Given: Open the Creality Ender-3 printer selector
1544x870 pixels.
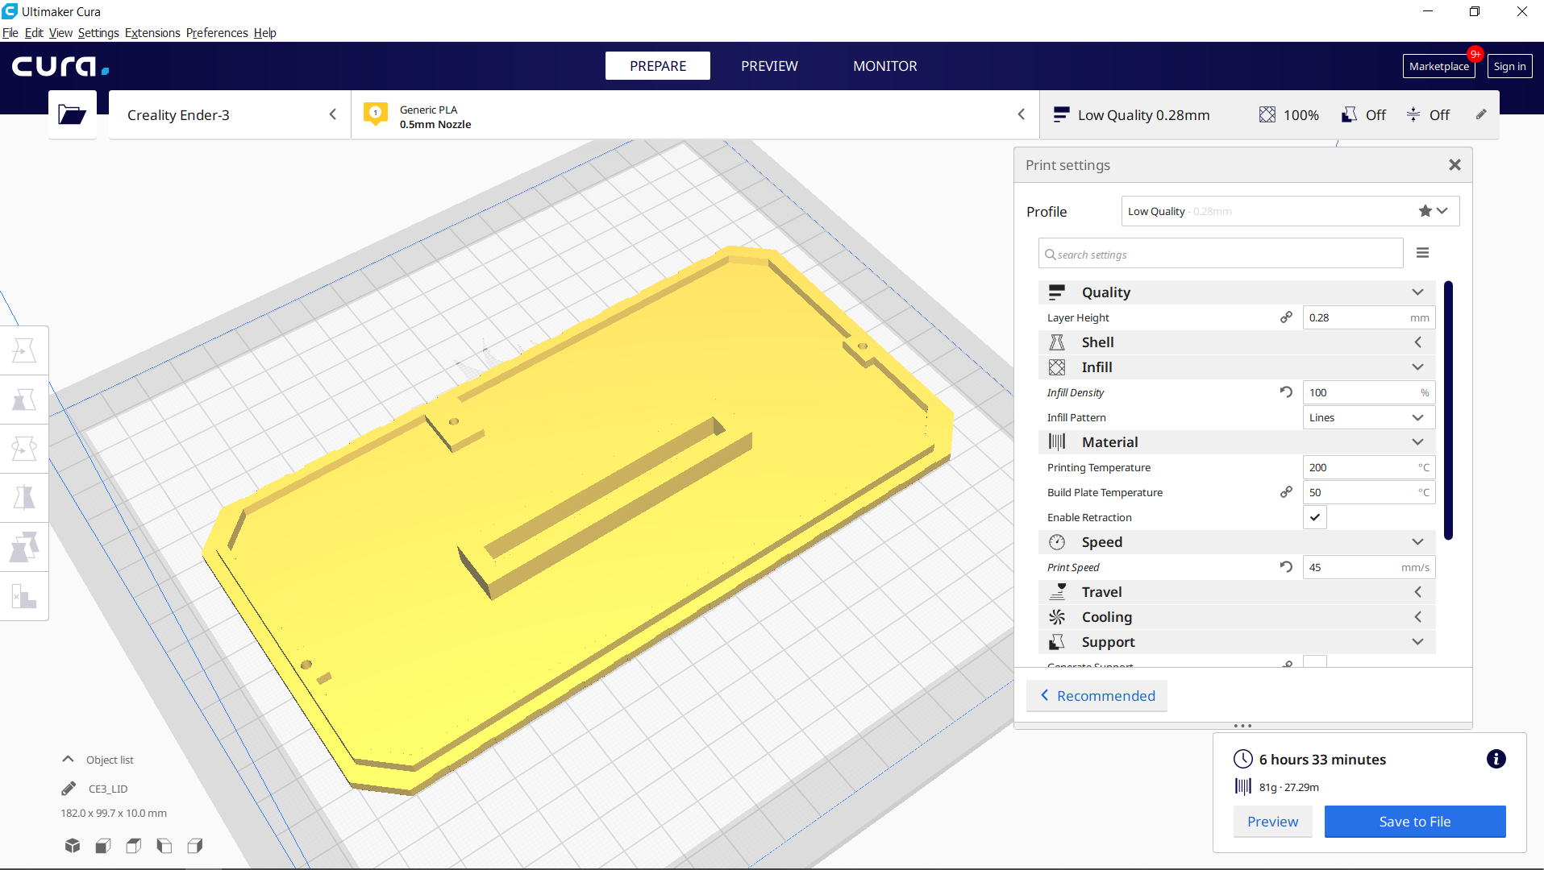Looking at the screenshot, I should pos(230,115).
